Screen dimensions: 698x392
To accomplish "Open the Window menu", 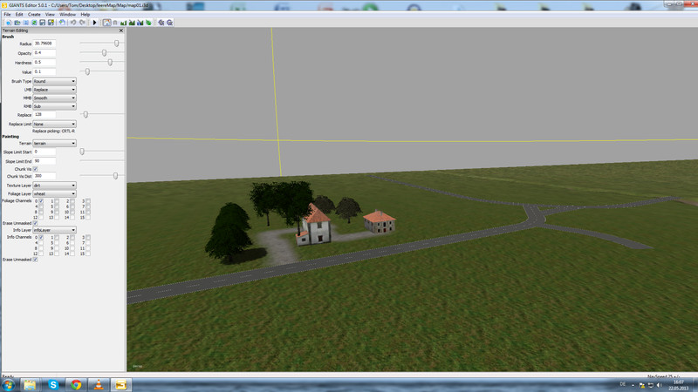I will [x=68, y=14].
